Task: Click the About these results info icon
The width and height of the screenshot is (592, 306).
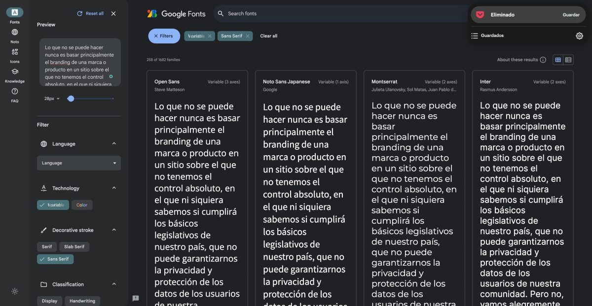Action: [x=543, y=60]
